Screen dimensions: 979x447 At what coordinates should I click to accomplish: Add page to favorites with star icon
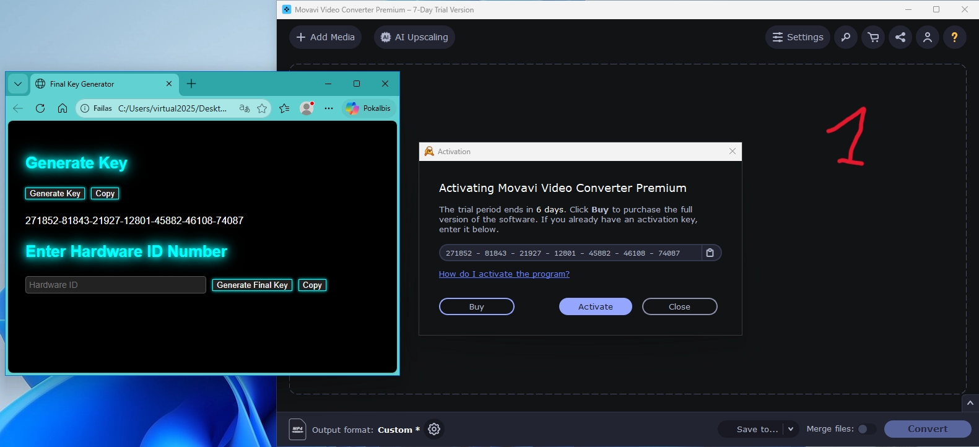coord(262,108)
